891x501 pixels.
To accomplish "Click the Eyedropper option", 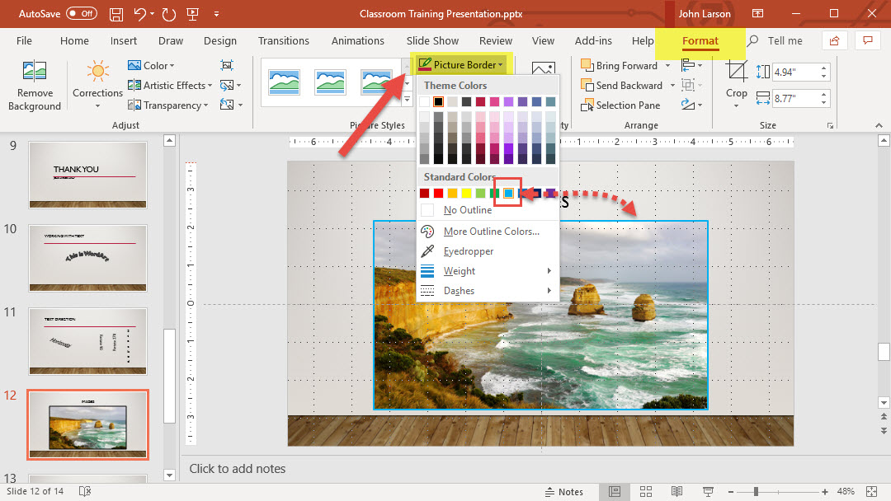I will coord(468,251).
